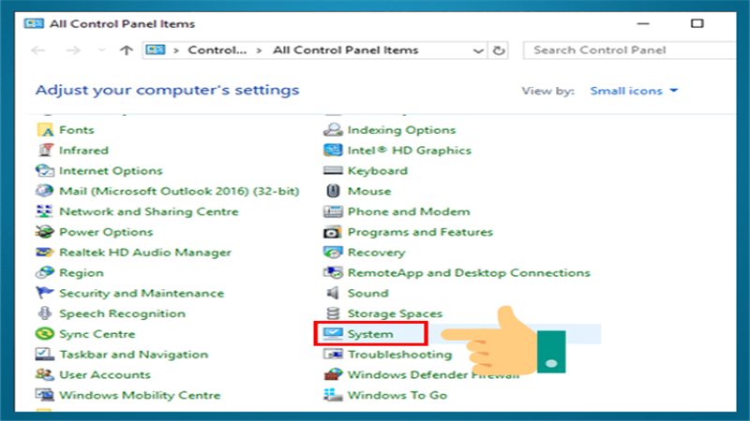The width and height of the screenshot is (750, 421).
Task: Click the Mail (Microsoft Outlook 2016) icon
Action: point(45,191)
